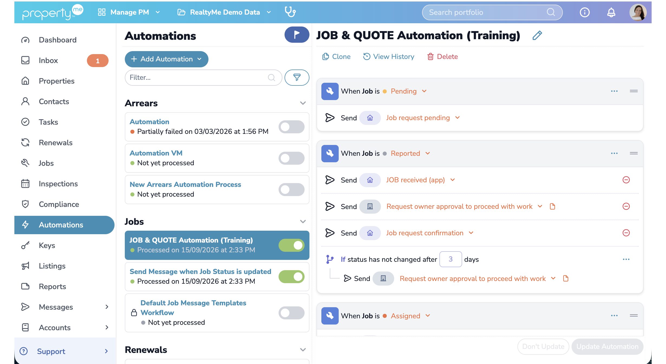Click the days number field showing 3
The image size is (666, 364).
coord(450,259)
